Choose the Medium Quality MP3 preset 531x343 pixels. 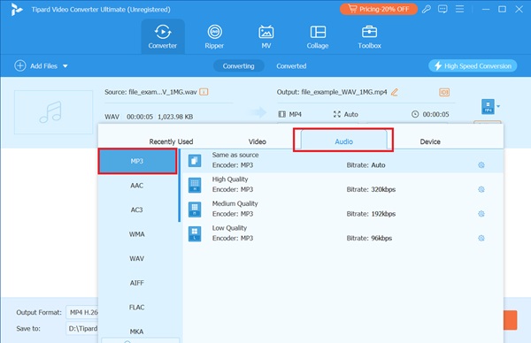[x=343, y=209]
